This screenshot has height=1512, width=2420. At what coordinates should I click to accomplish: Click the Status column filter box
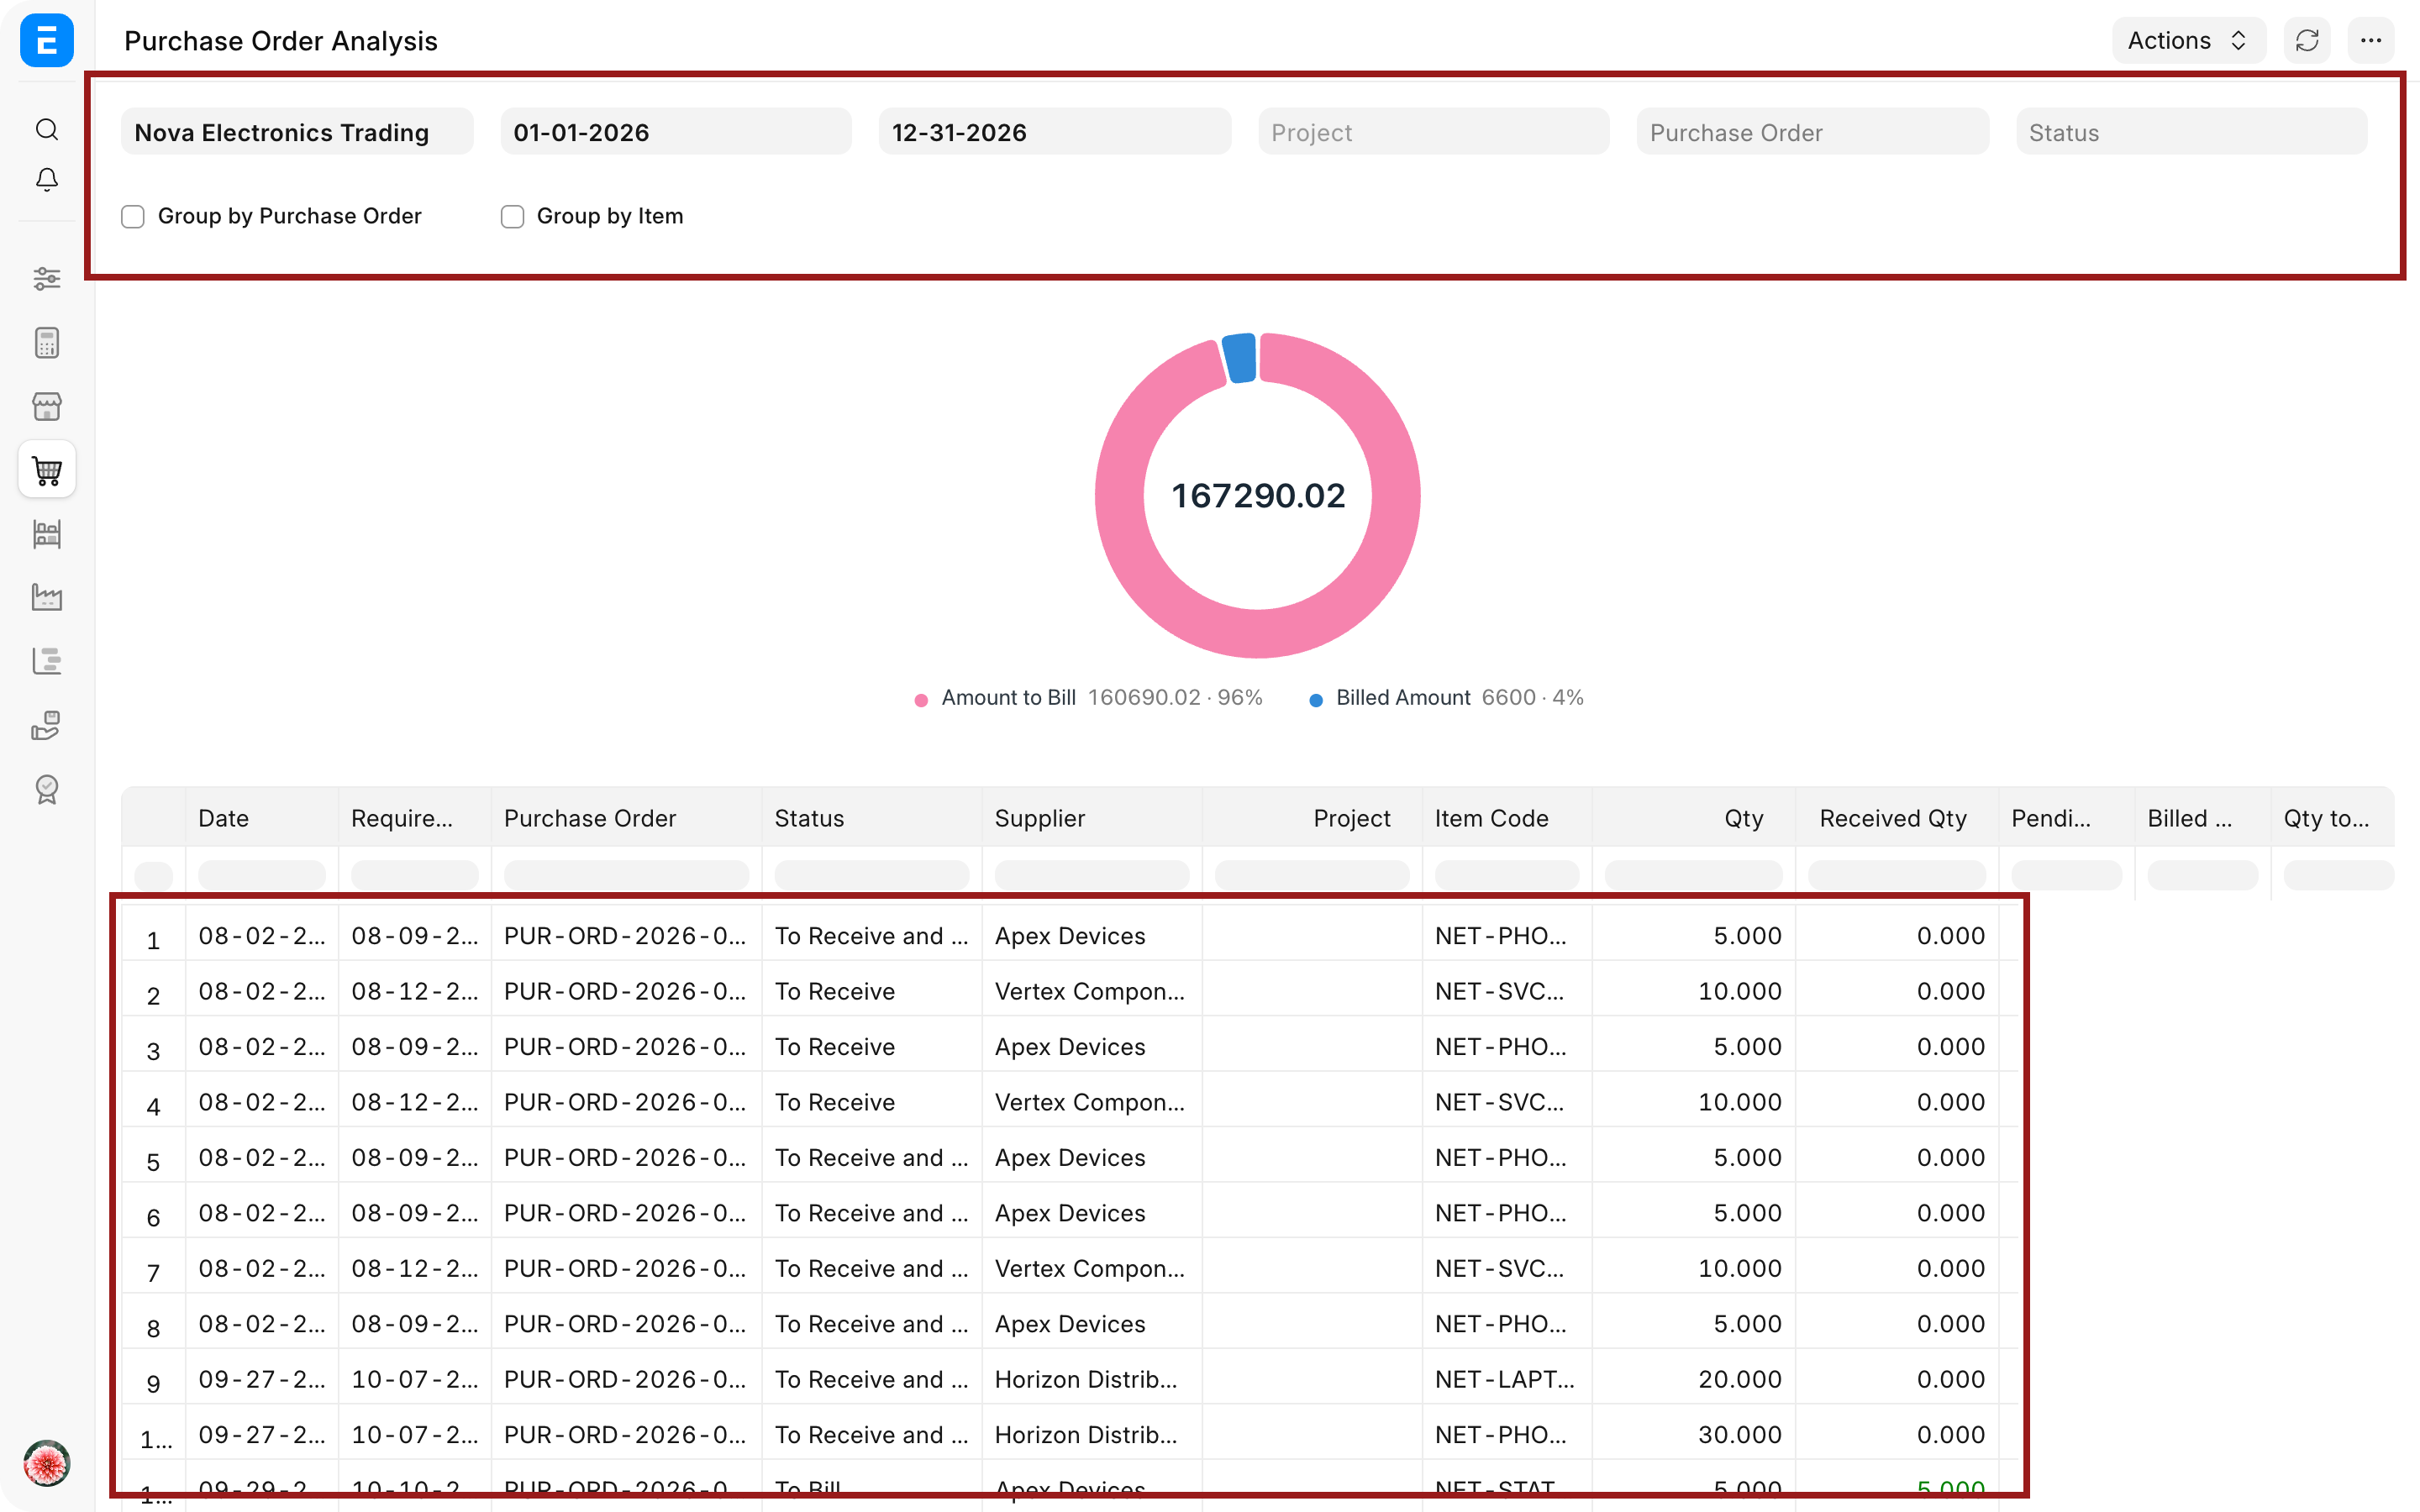[871, 875]
